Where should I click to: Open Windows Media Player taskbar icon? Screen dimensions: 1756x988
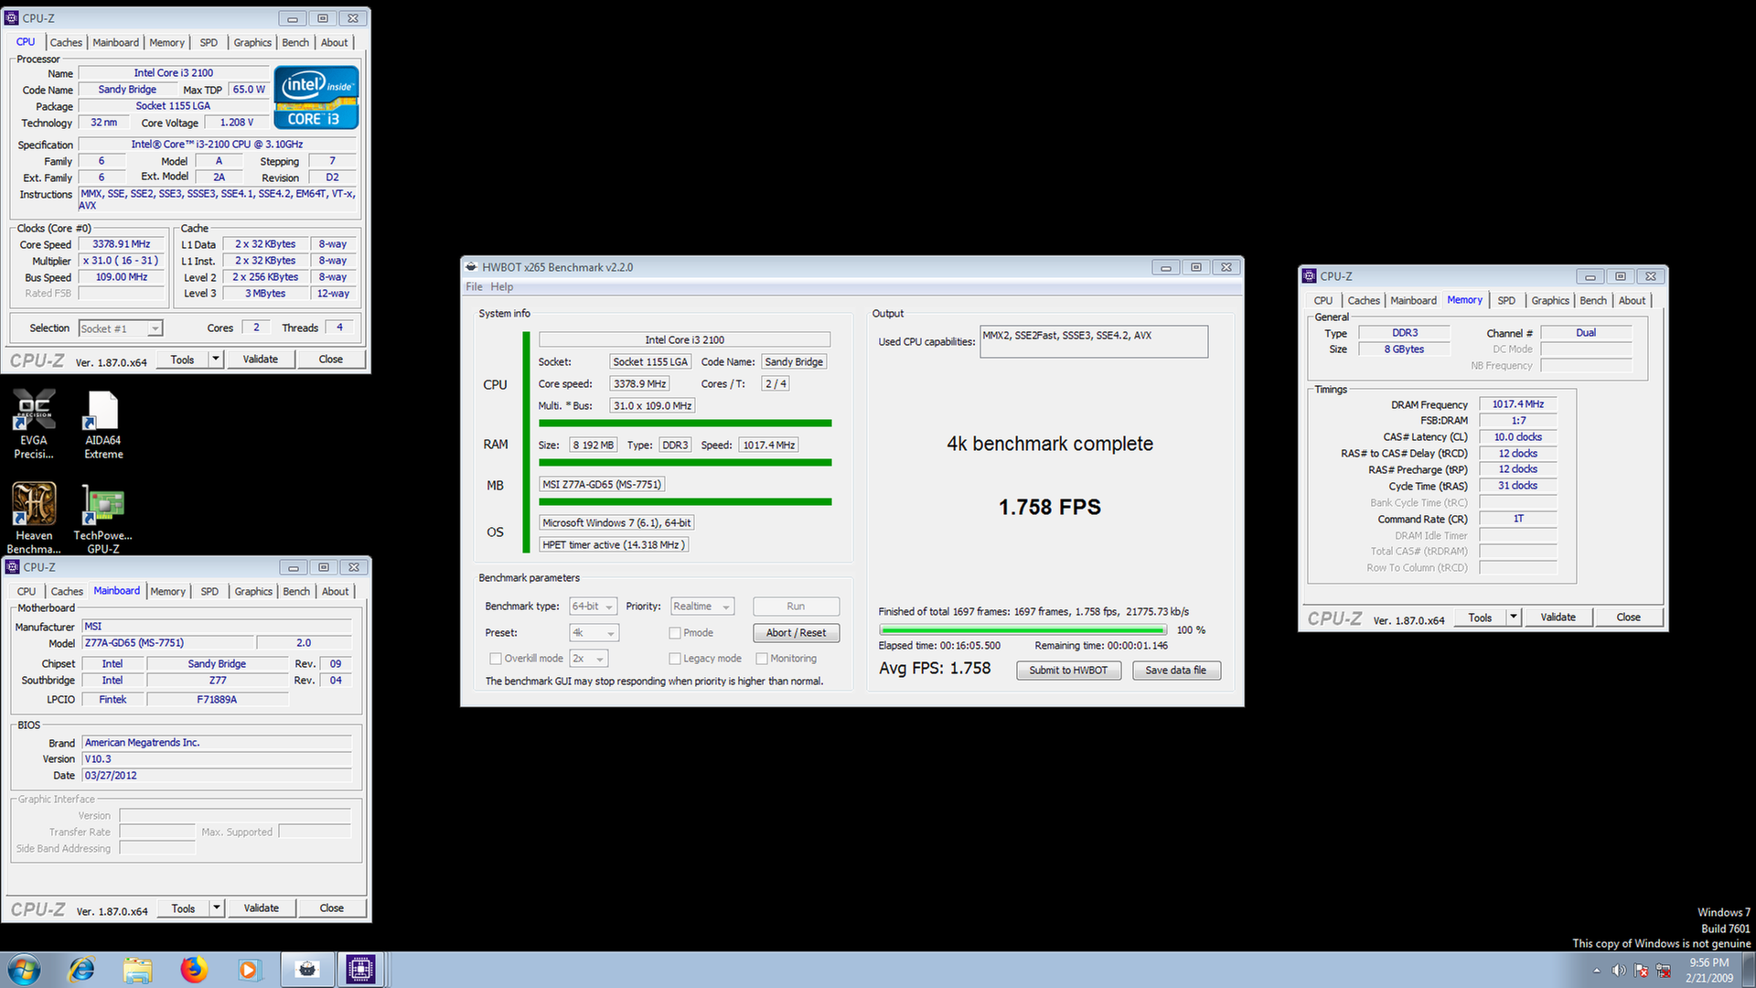249,970
